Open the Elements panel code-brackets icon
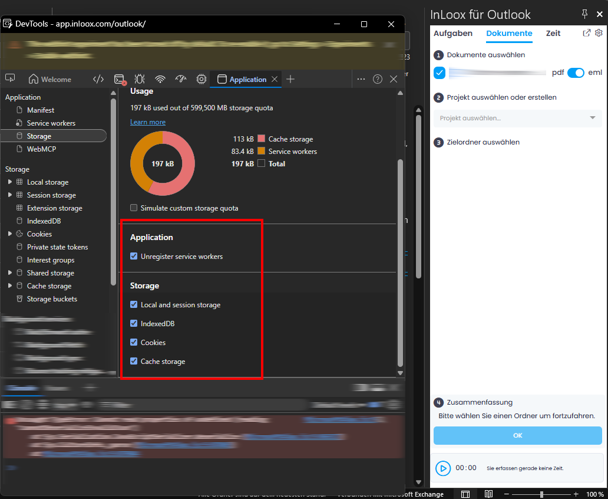This screenshot has height=499, width=608. pyautogui.click(x=98, y=79)
